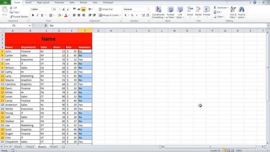The image size is (270, 152).
Task: Open Find & Select menu
Action: tap(242, 12)
